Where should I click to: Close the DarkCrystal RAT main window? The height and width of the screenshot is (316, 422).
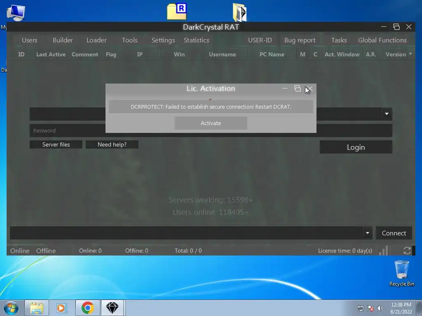408,27
